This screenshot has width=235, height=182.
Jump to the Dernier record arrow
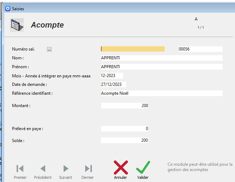[88, 169]
